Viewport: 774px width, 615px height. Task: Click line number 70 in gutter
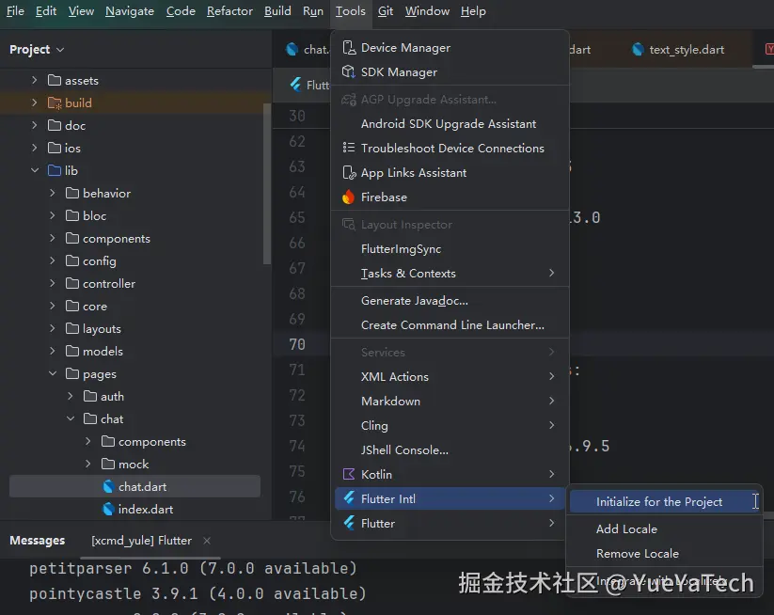(x=297, y=344)
